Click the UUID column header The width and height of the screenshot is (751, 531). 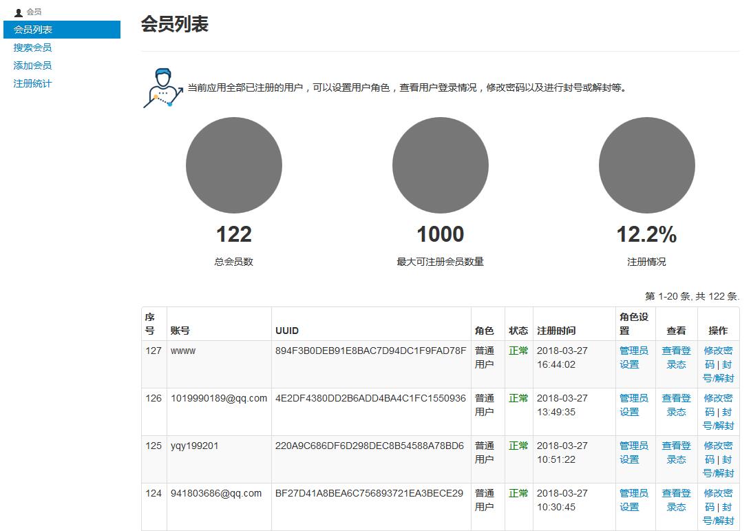pyautogui.click(x=287, y=331)
